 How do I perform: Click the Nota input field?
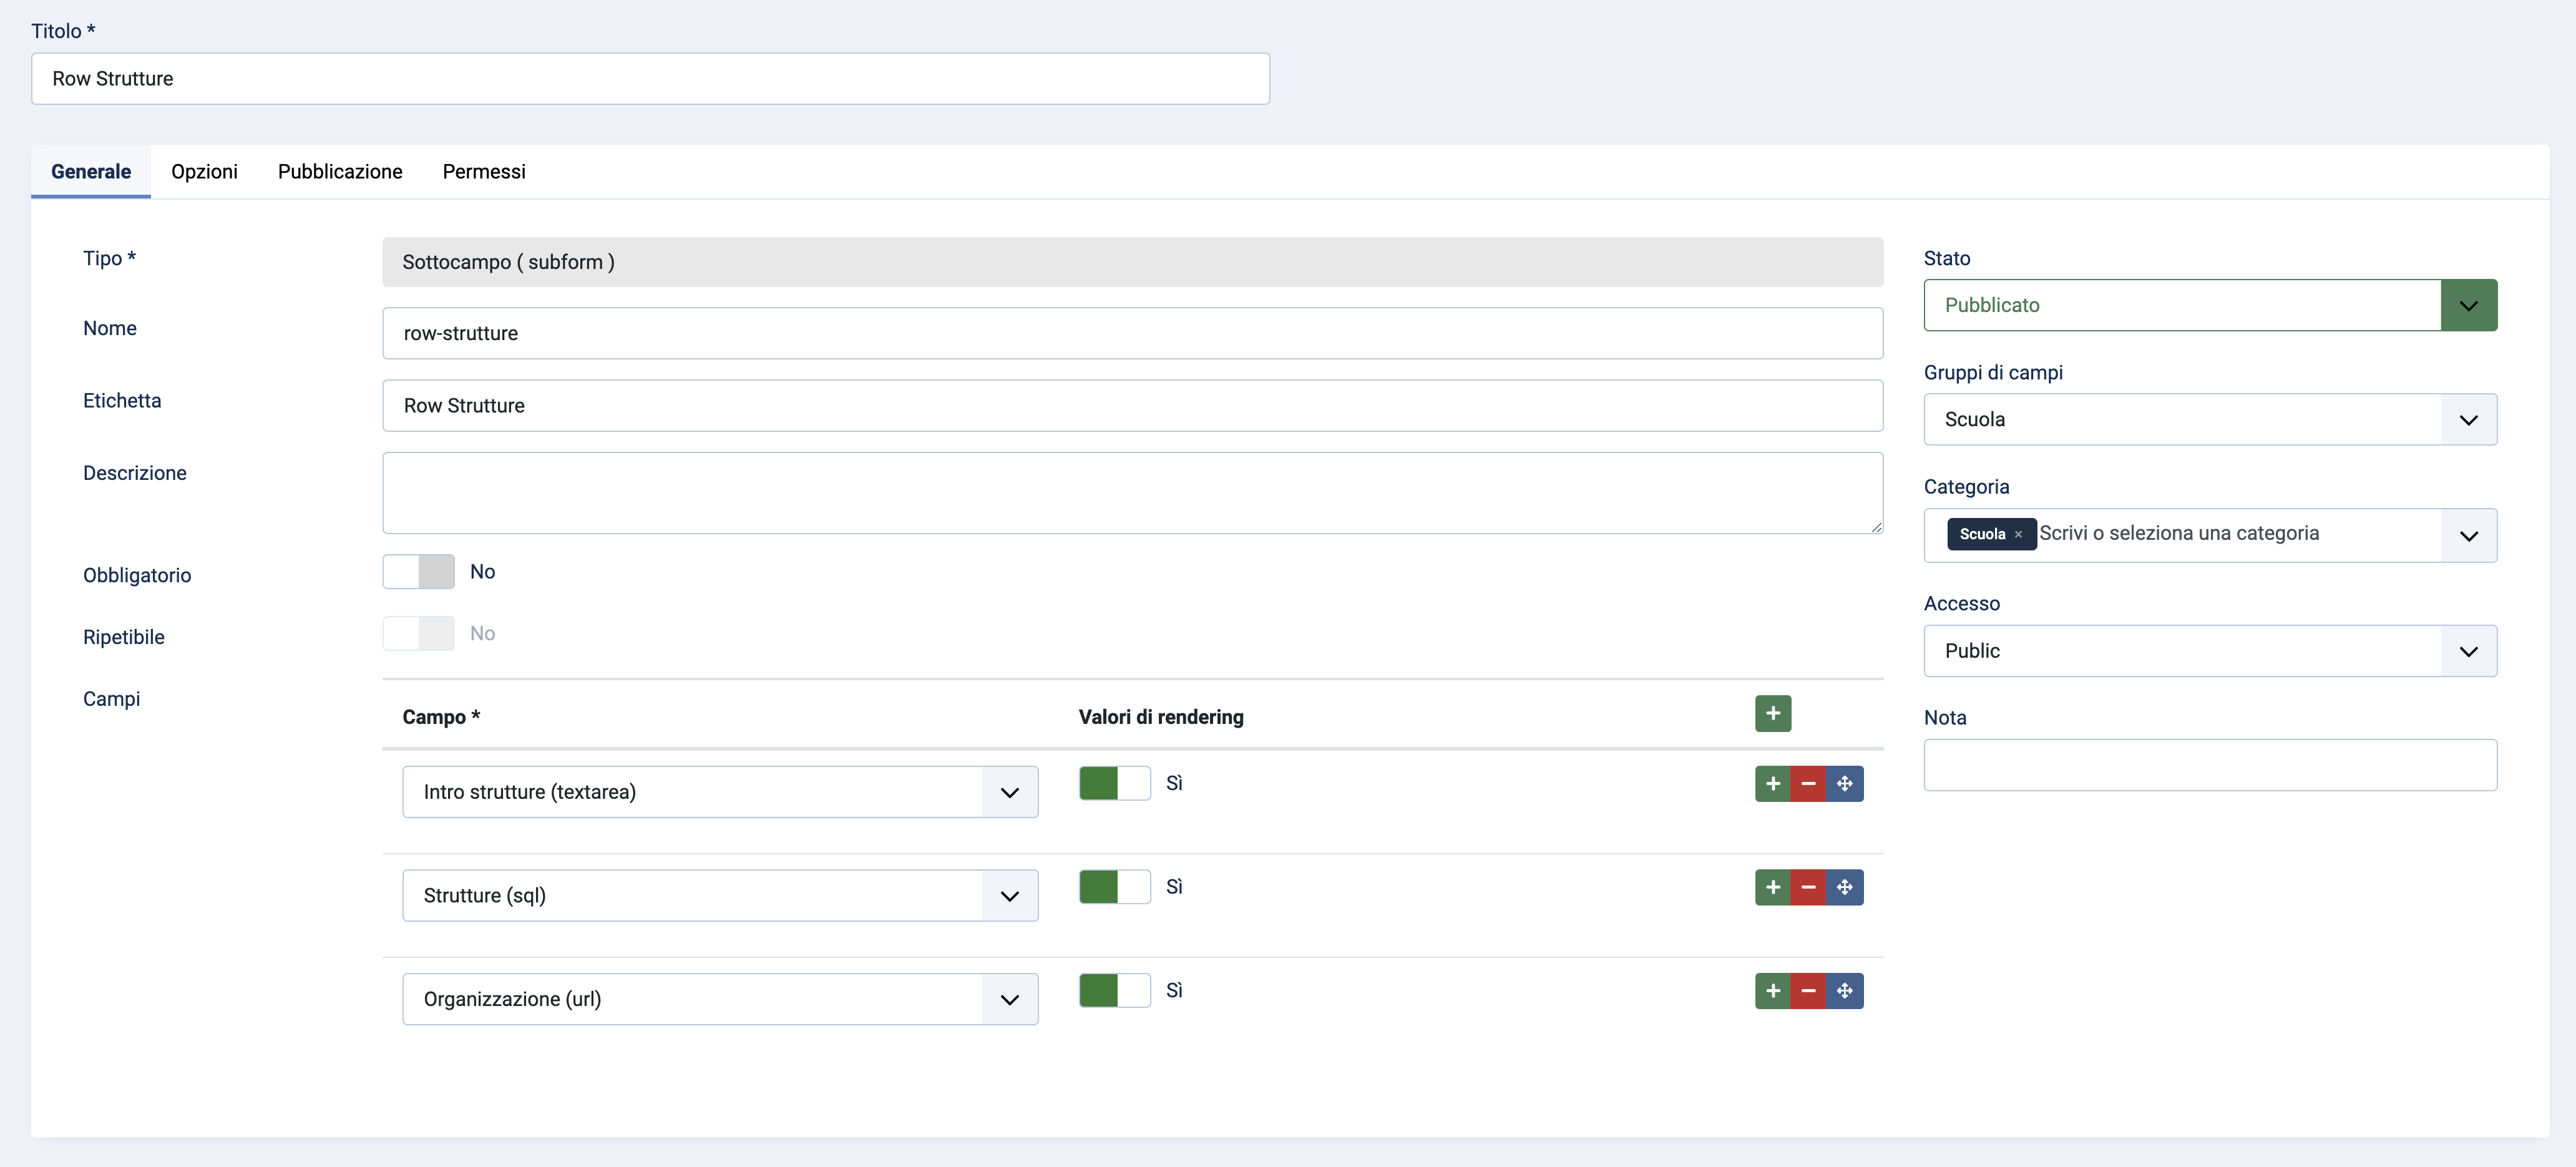tap(2210, 765)
